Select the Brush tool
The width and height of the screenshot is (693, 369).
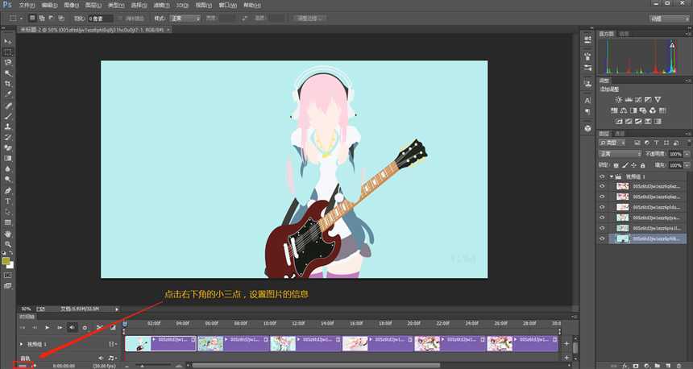8,117
